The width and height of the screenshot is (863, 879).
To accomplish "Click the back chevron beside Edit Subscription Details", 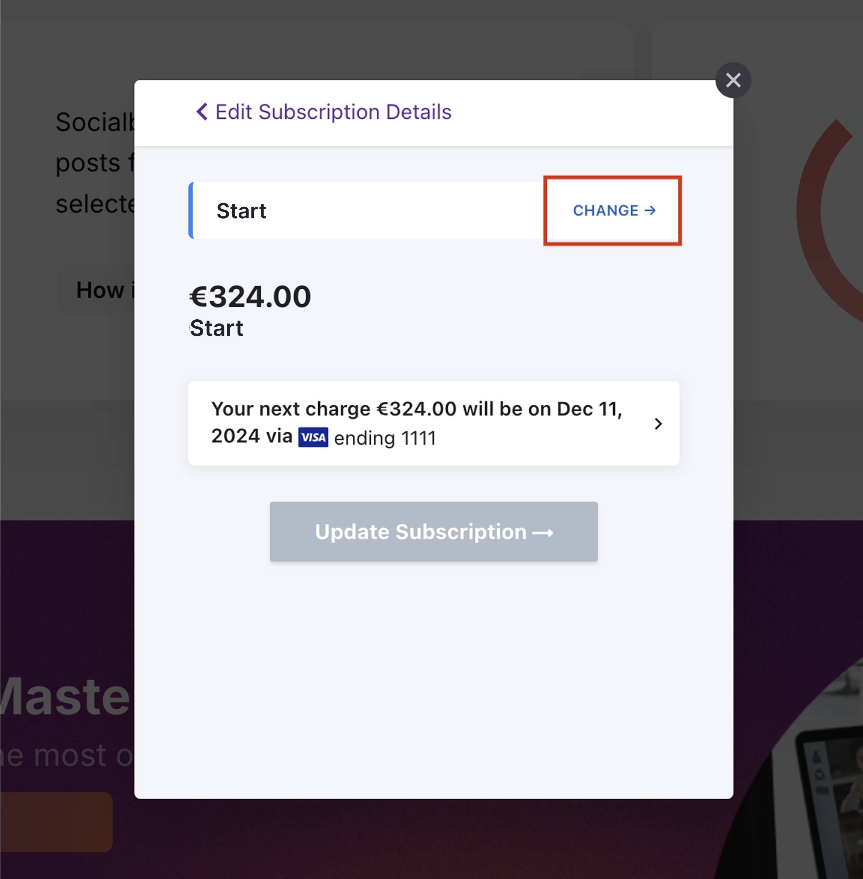I will pos(202,112).
